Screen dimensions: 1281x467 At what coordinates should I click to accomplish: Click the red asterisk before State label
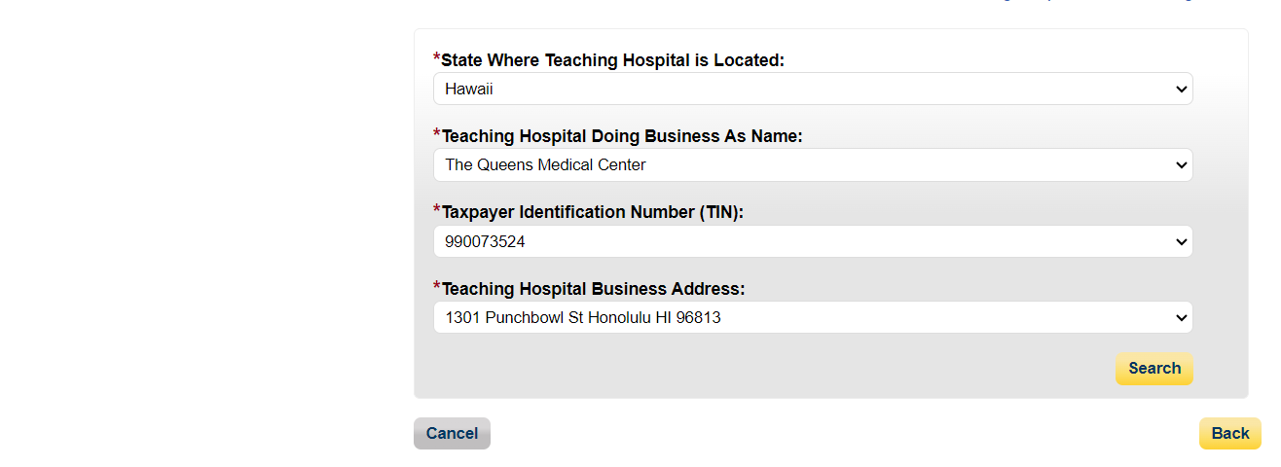click(437, 58)
